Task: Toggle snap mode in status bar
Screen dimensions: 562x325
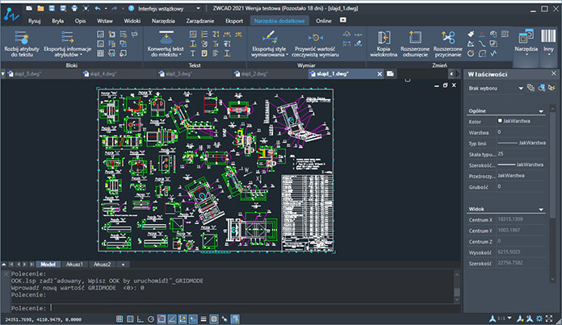Action: (120, 319)
